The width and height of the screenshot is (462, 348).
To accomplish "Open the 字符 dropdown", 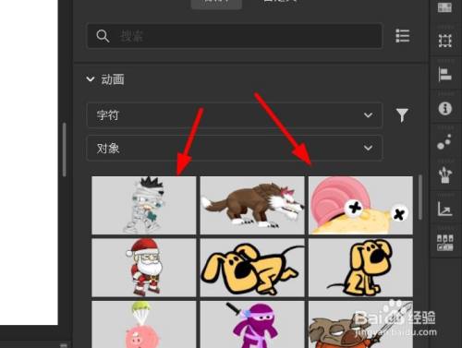I will tap(235, 115).
